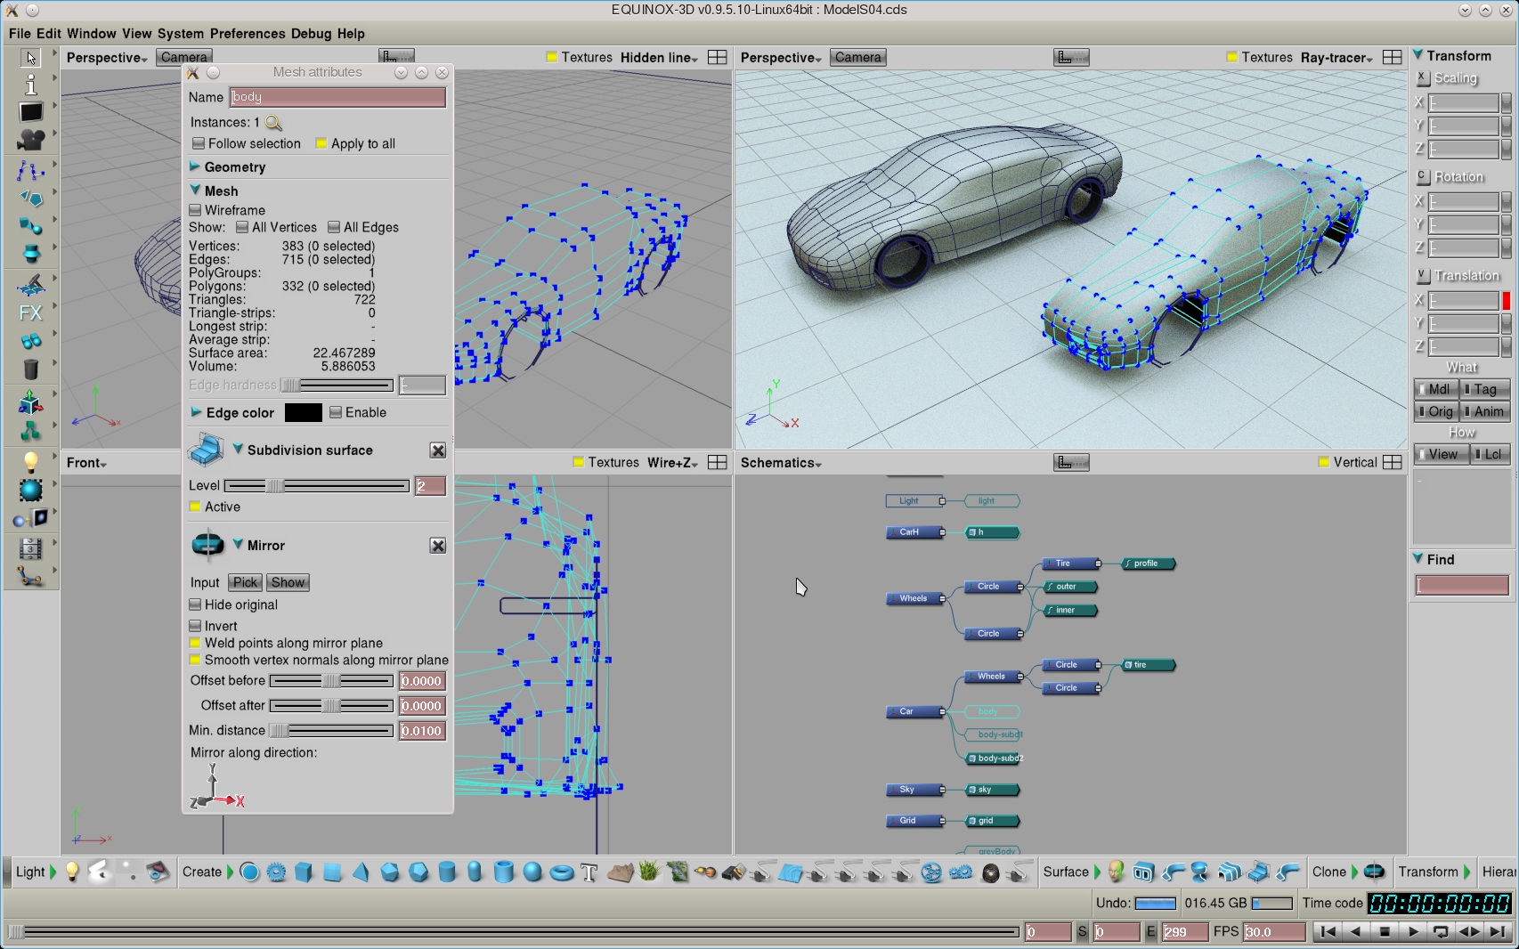Viewport: 1519px width, 949px height.
Task: Disable Weld points along mirror plane
Action: pyautogui.click(x=196, y=644)
